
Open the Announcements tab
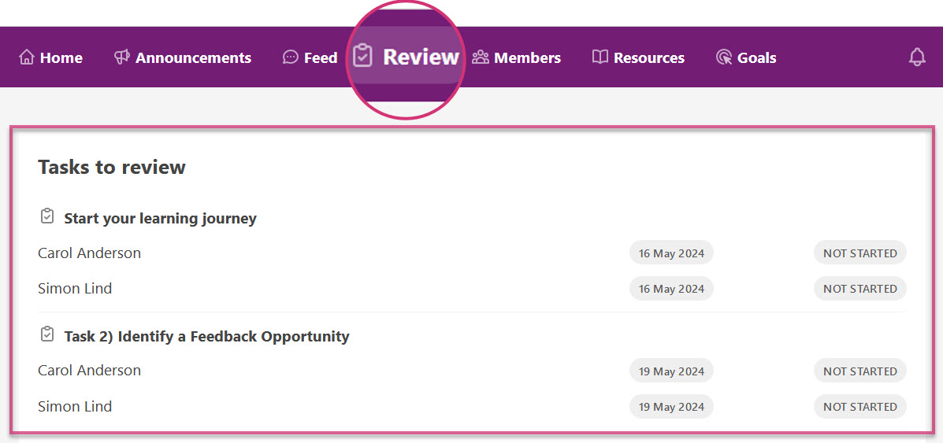coord(193,57)
